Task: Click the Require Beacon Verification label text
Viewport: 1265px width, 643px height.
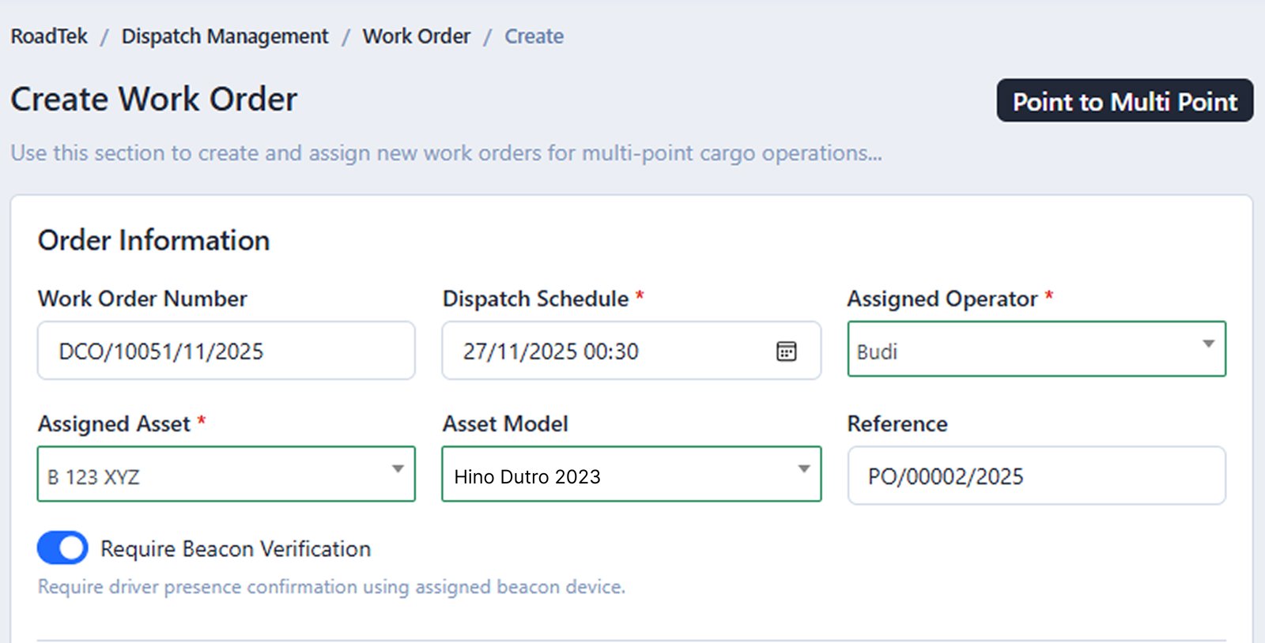Action: tap(236, 549)
